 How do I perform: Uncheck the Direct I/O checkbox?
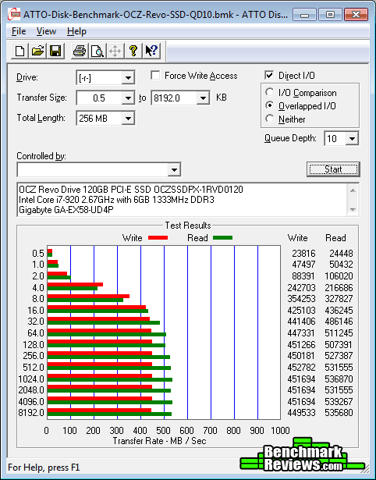coord(269,75)
